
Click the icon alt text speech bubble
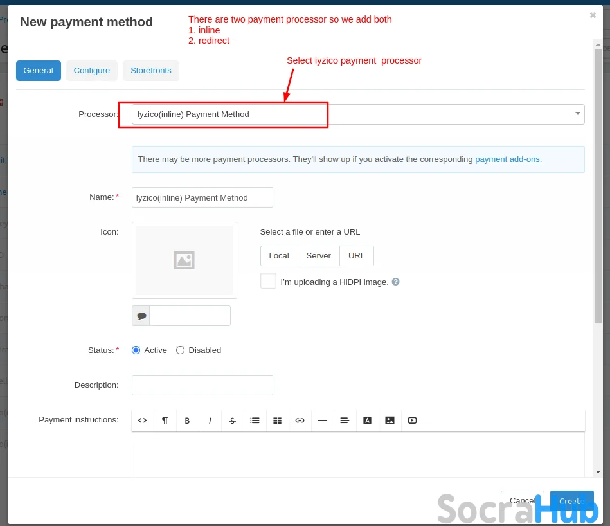[x=141, y=316]
